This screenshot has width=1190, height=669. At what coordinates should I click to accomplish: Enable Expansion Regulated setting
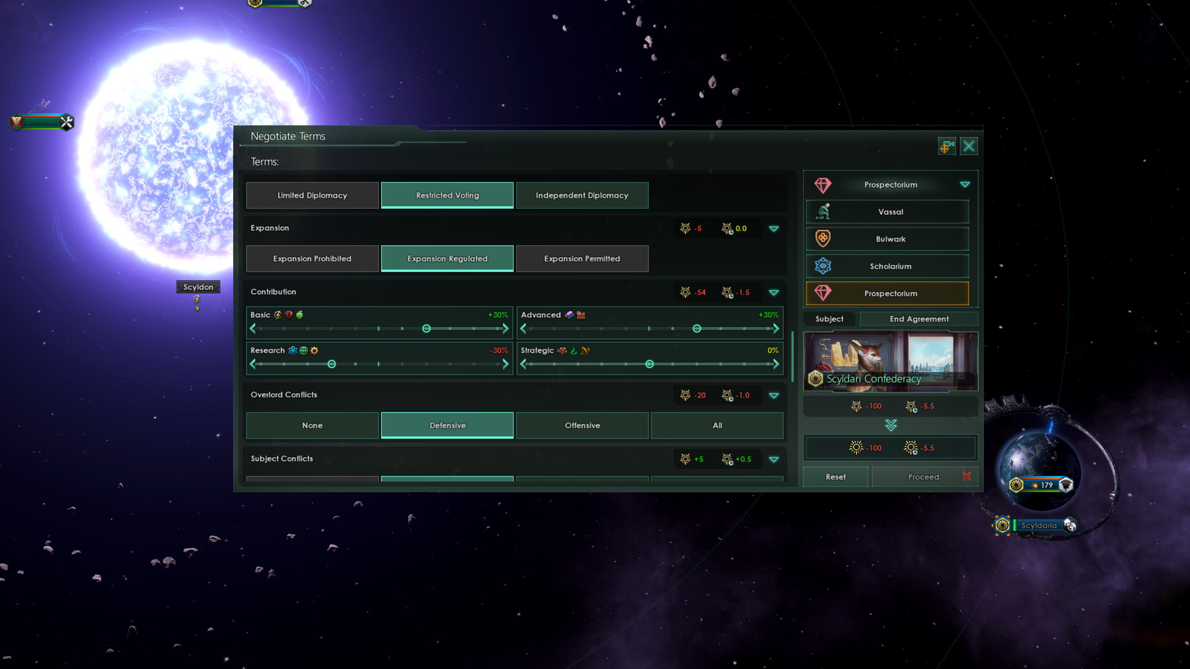[x=447, y=257]
